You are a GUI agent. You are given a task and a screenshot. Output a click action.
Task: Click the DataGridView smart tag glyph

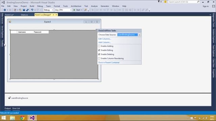97,30
